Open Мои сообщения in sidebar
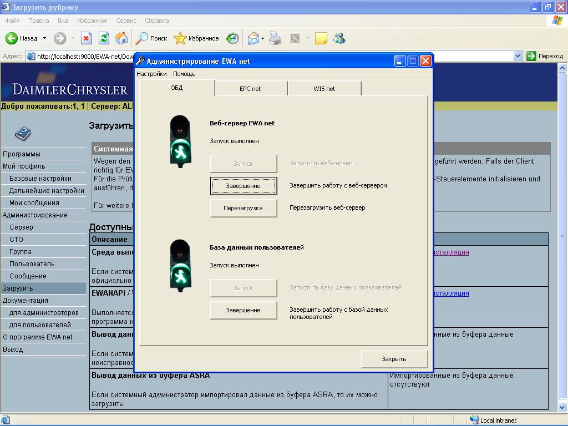 coord(34,203)
